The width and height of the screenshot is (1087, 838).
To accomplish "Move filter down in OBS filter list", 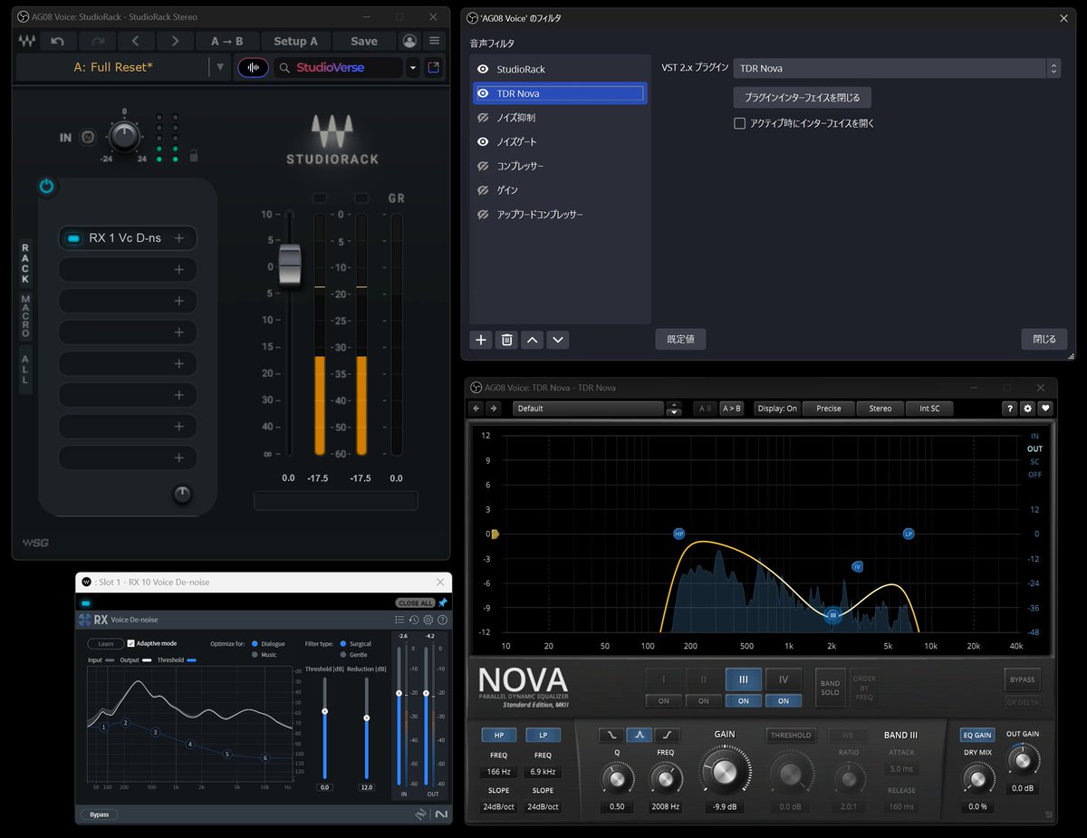I will point(558,340).
